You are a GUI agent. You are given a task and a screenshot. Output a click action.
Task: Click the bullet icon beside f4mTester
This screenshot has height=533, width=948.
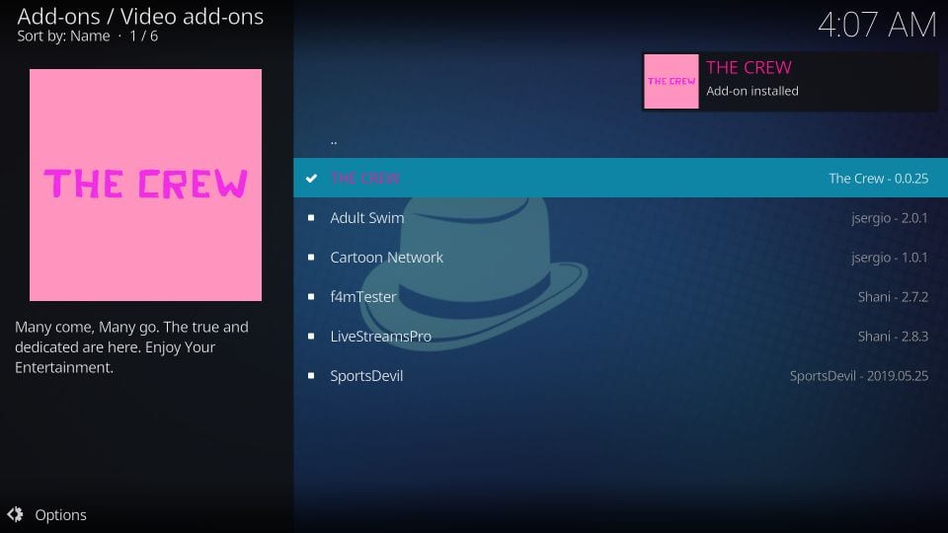point(311,297)
